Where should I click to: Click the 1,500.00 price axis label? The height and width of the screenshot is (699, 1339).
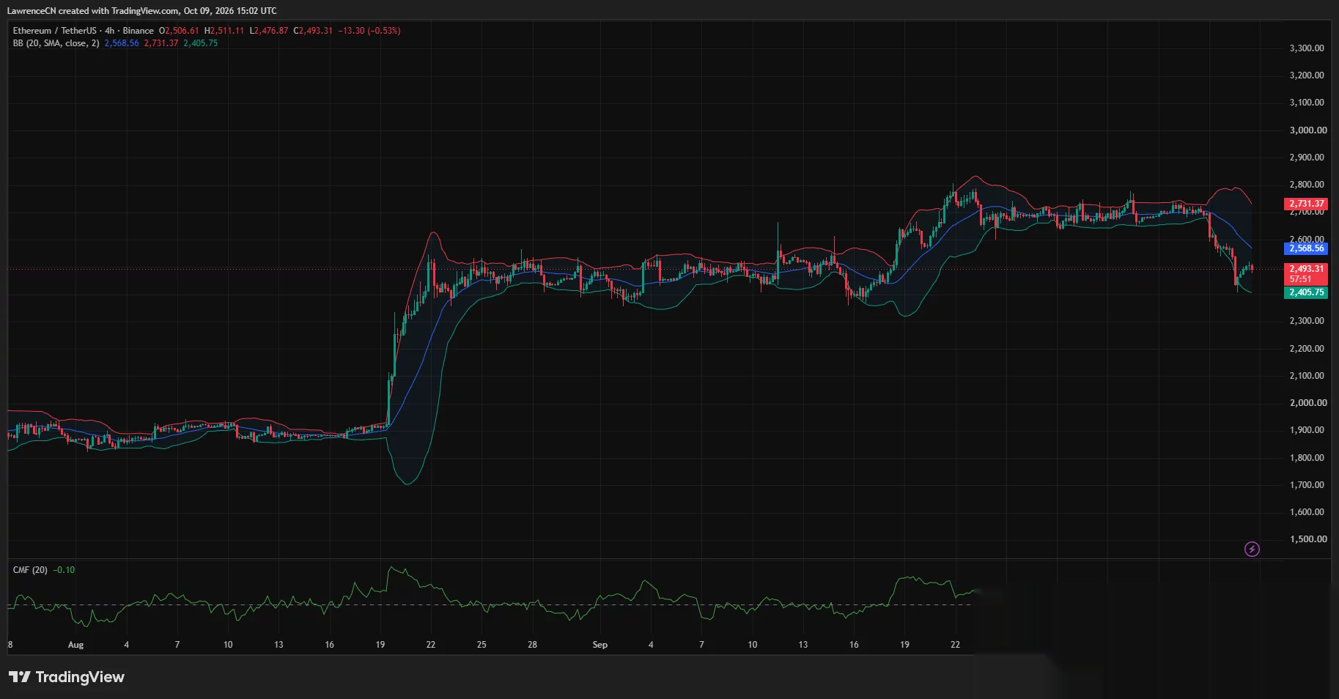pos(1308,539)
